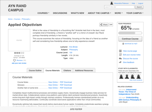Click the Reviews (39) link
This screenshot has width=152, height=112.
21,60
